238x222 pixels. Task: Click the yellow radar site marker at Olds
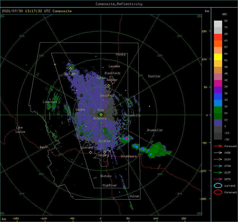(101, 115)
